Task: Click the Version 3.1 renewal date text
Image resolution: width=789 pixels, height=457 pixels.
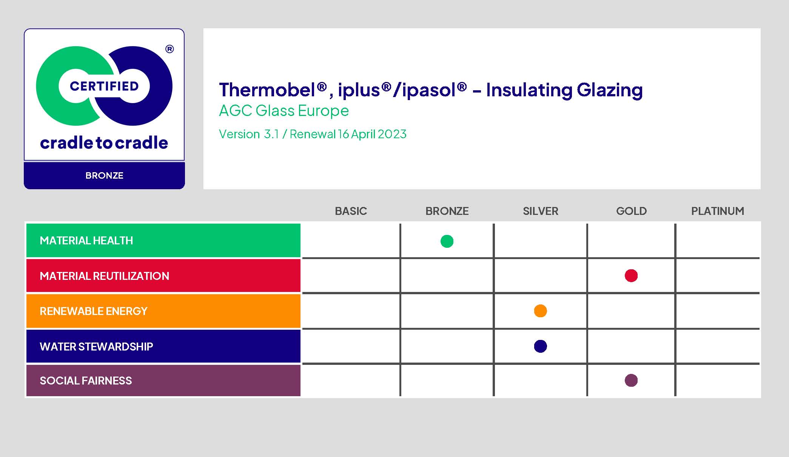Action: click(x=313, y=134)
